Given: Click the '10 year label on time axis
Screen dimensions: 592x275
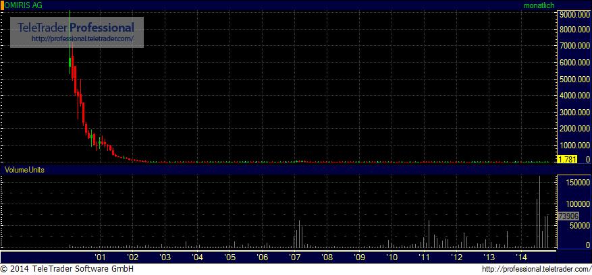Looking at the screenshot, I should point(392,257).
